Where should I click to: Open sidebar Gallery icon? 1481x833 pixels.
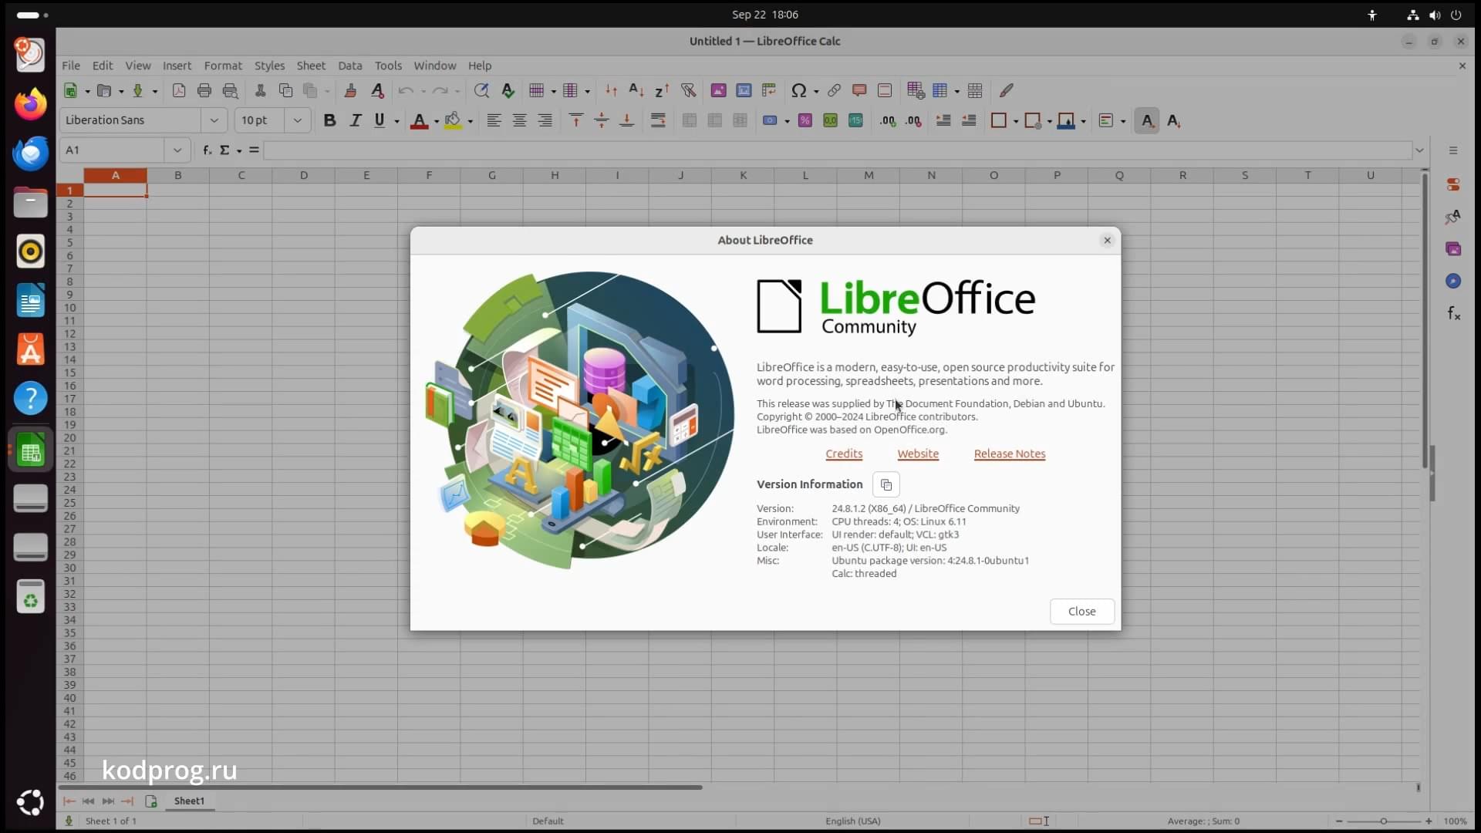1453,248
